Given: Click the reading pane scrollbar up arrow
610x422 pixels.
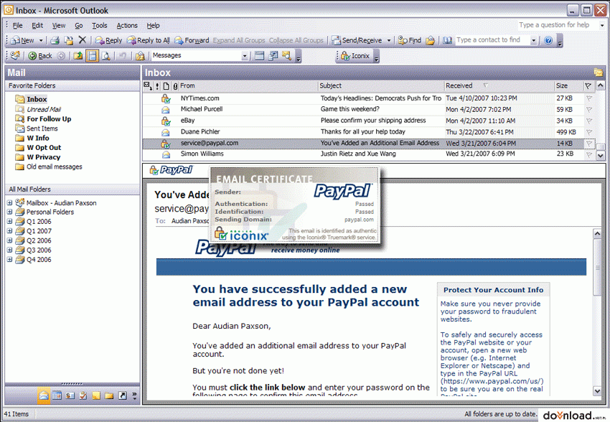Looking at the screenshot, I should pos(597,233).
